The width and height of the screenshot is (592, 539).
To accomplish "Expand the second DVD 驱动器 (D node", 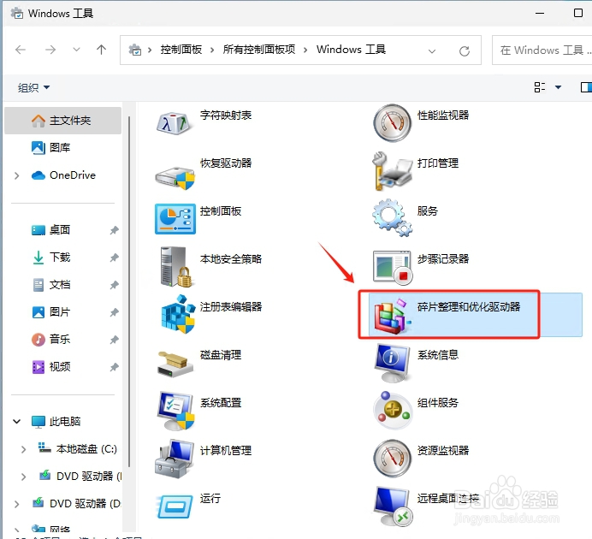I will [x=16, y=504].
